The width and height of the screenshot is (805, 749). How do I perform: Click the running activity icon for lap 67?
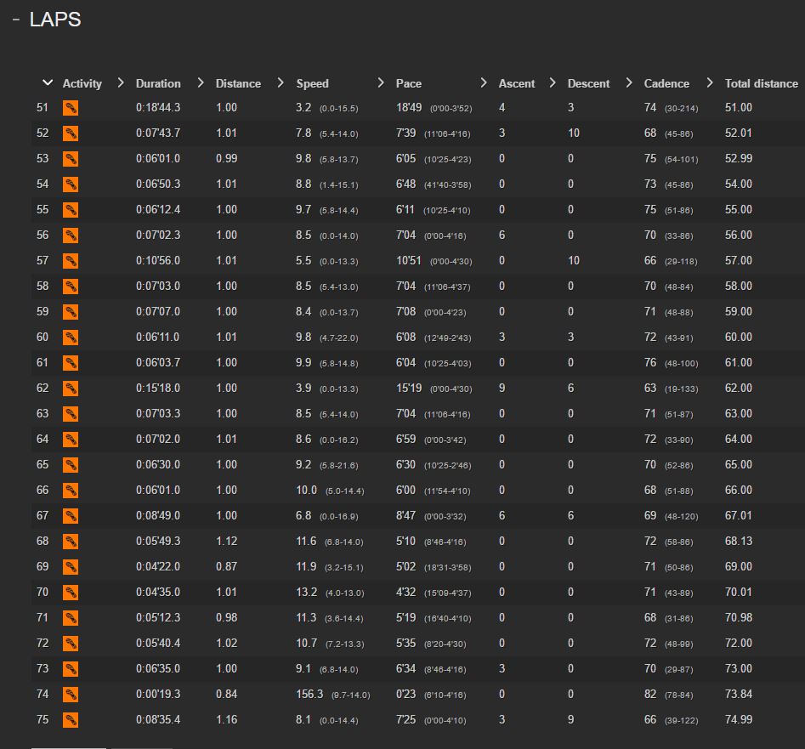[x=71, y=516]
